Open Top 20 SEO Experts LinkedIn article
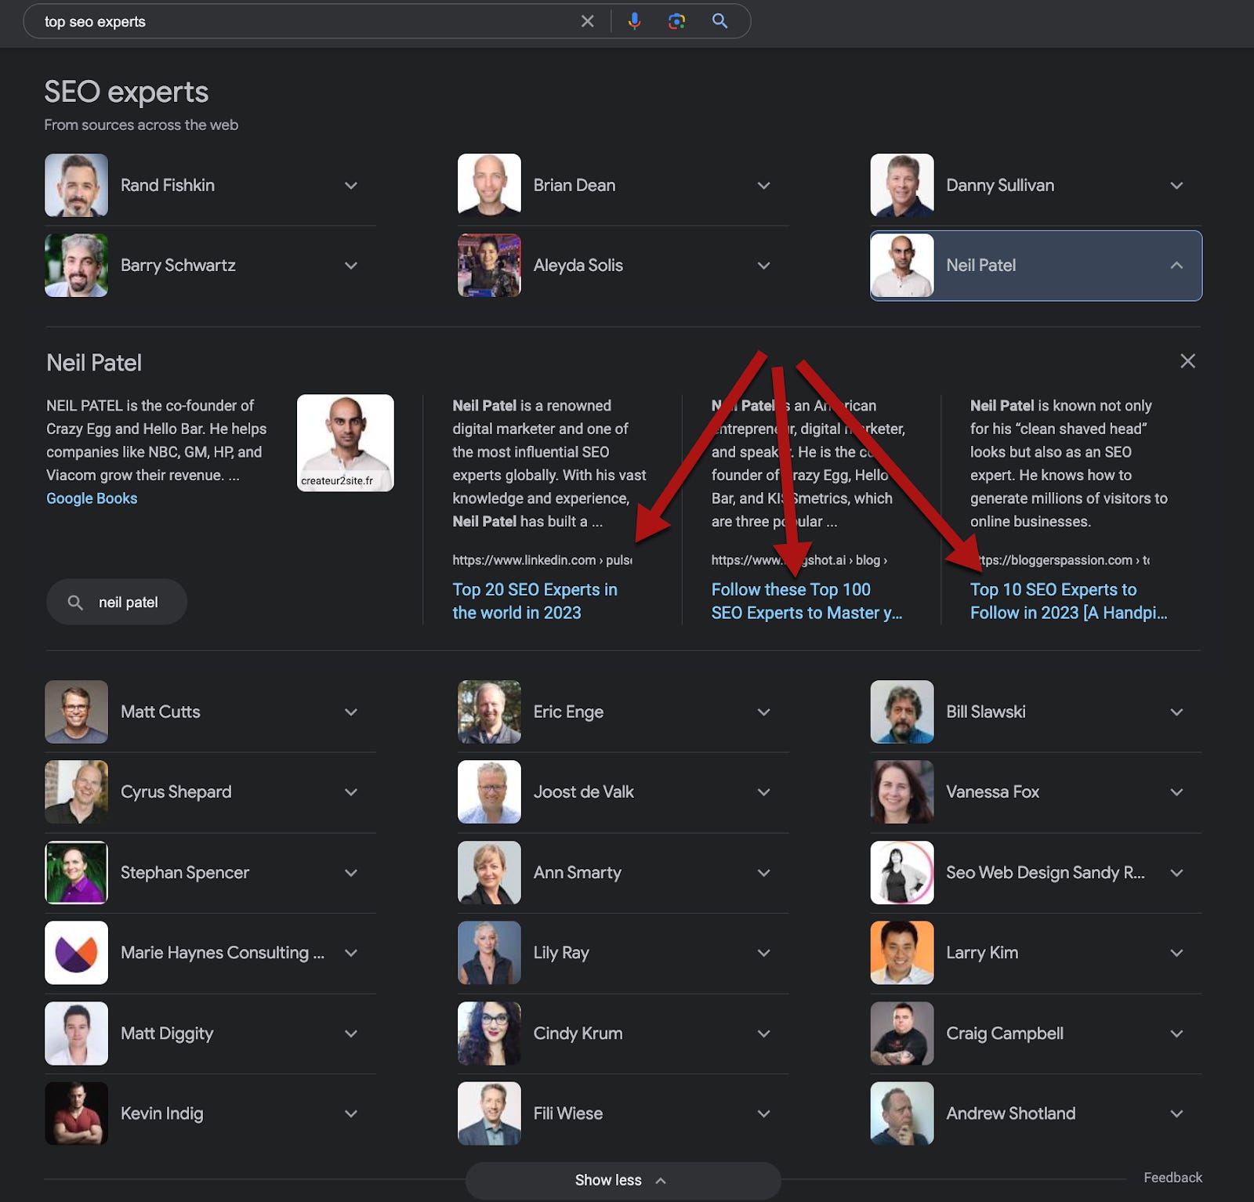1254x1202 pixels. 535,601
